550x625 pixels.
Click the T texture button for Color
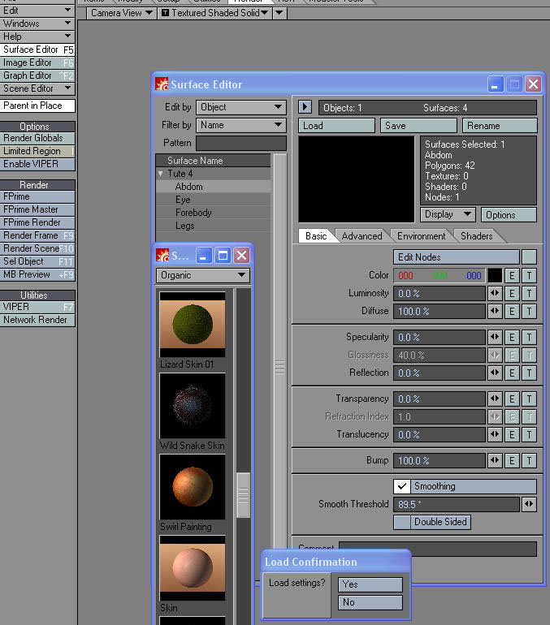coord(529,276)
